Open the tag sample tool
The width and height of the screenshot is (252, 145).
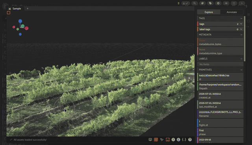click(210, 3)
